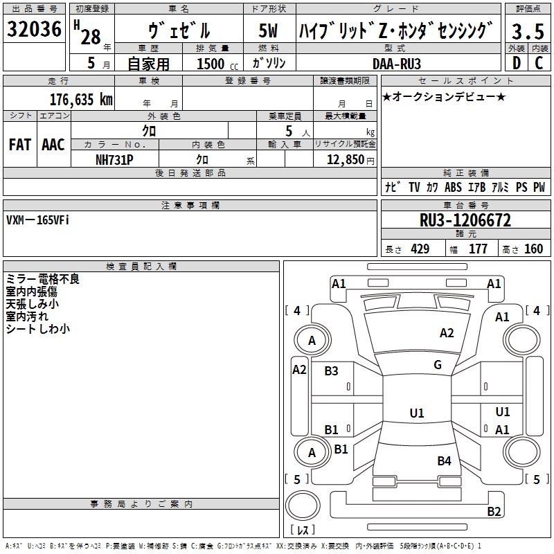The image size is (554, 554).
Task: Click the 車台番号 header
Action: (465, 205)
